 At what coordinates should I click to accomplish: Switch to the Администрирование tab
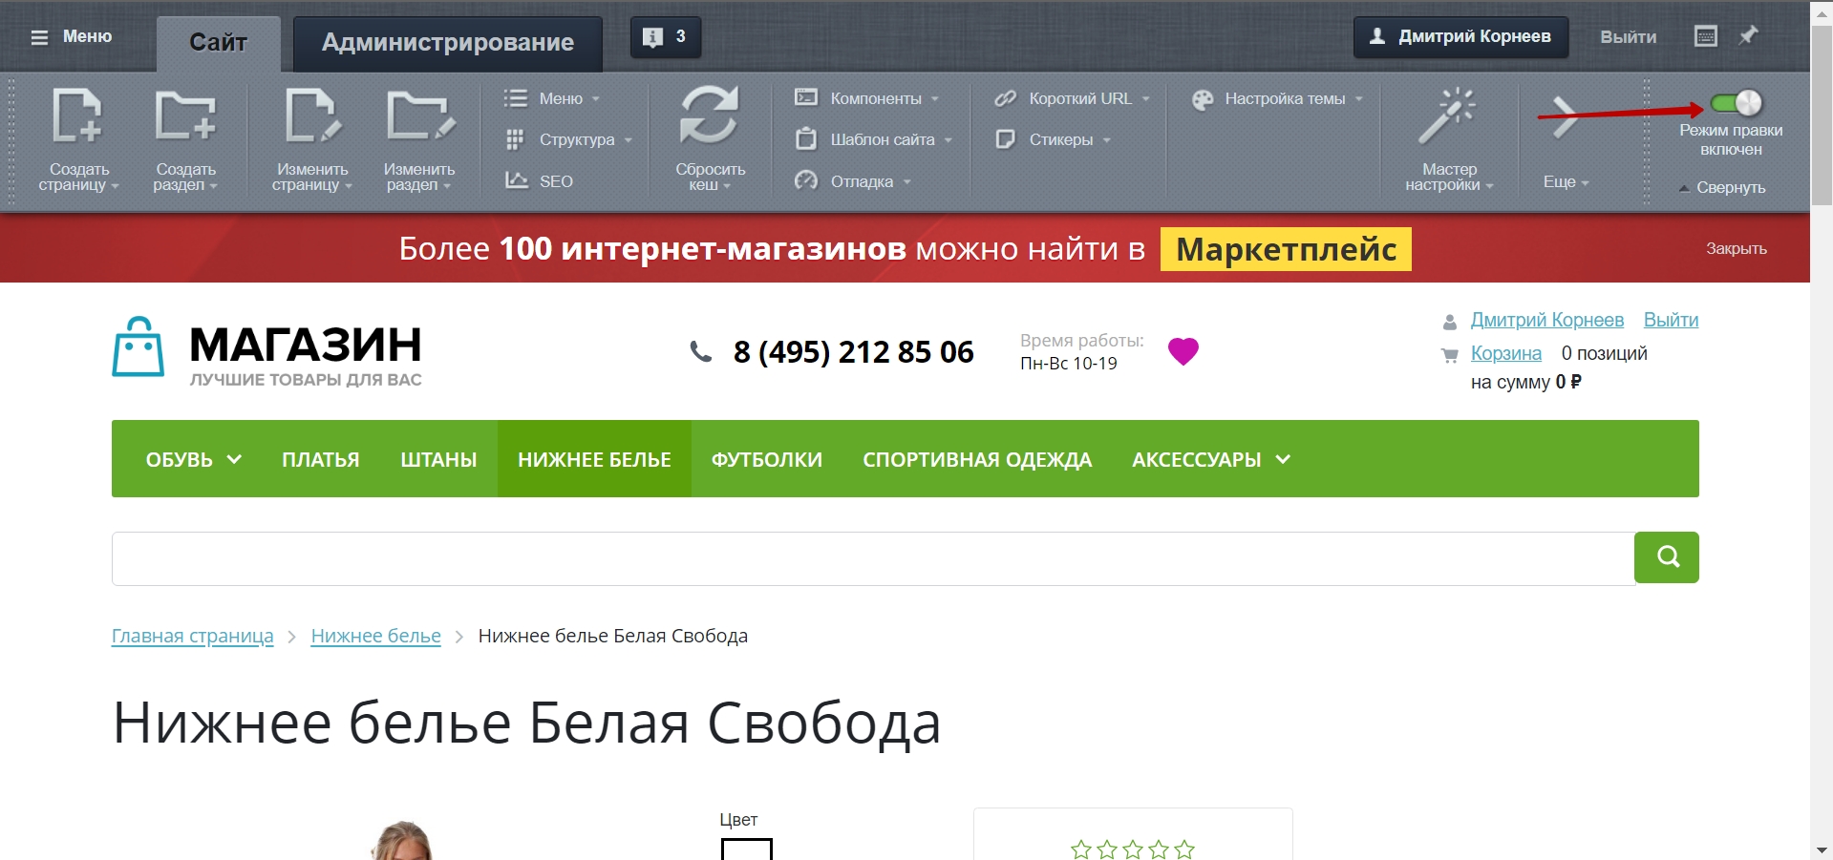pyautogui.click(x=447, y=43)
